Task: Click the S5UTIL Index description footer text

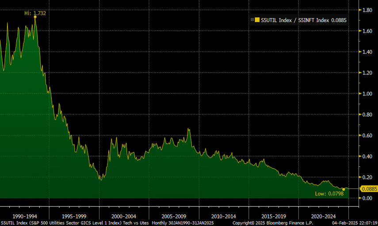Action: (75, 223)
